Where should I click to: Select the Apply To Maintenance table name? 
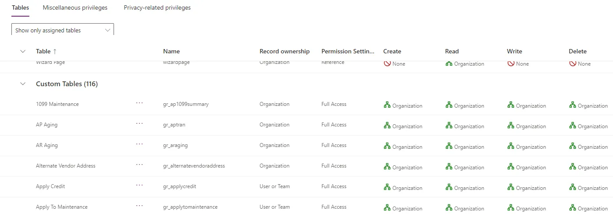(x=62, y=207)
